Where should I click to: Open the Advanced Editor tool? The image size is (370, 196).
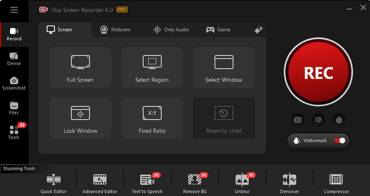[100, 183]
